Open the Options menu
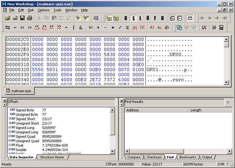This screenshot has height=168, width=235. [x=43, y=10]
